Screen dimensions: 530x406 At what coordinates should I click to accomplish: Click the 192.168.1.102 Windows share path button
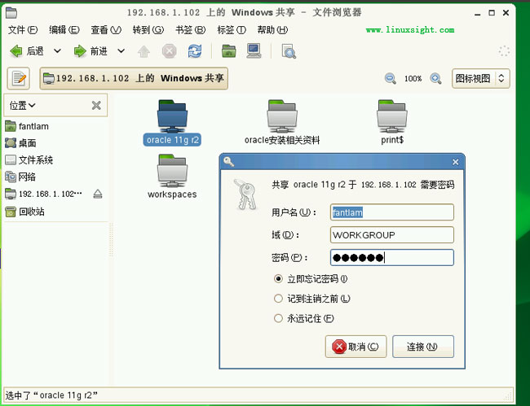pos(134,79)
